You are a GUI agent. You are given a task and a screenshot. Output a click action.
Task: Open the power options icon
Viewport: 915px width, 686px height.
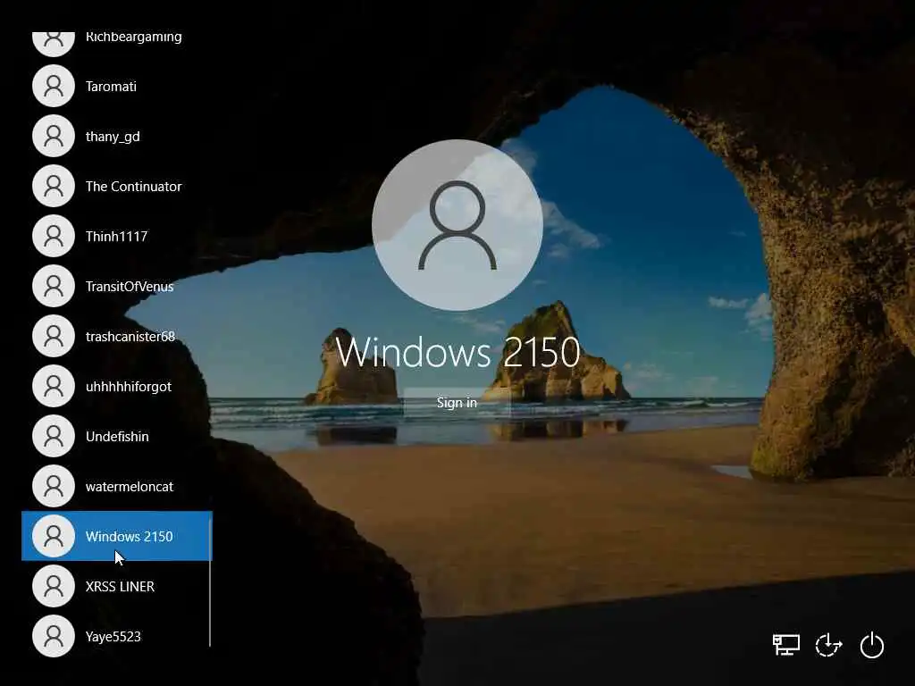[872, 645]
